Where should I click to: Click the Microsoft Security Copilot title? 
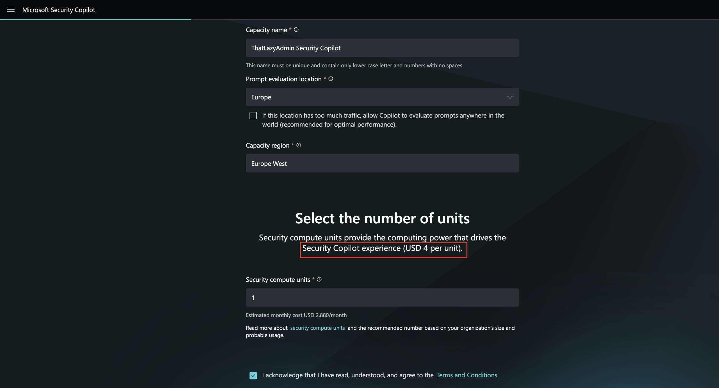(x=59, y=10)
